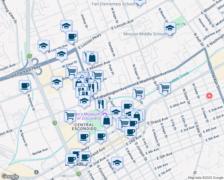Click the Ronald Packard Pkwy road label
224x180 pixels.
(x=23, y=73)
